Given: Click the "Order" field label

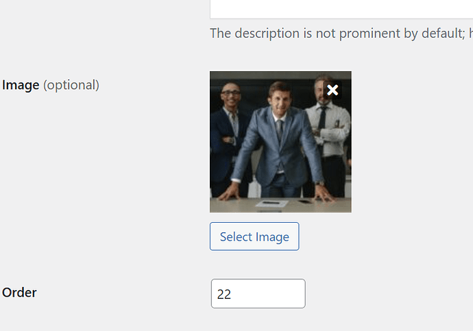Looking at the screenshot, I should coord(19,293).
